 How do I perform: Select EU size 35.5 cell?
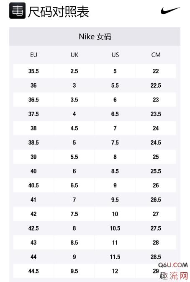33,71
